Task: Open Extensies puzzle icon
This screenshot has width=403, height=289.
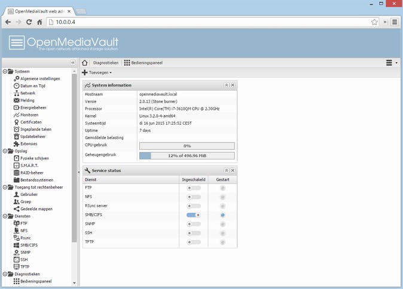Action: [x=17, y=144]
